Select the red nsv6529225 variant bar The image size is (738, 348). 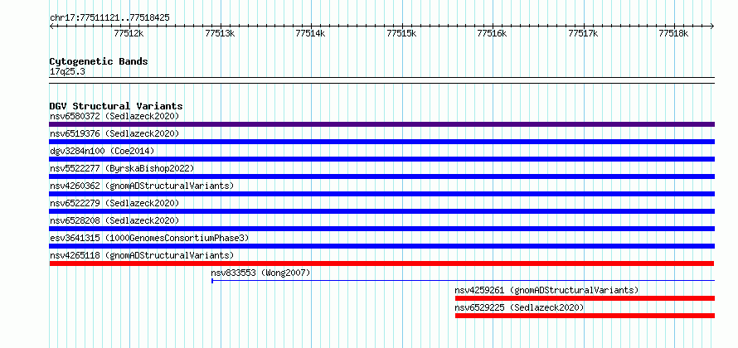point(585,316)
